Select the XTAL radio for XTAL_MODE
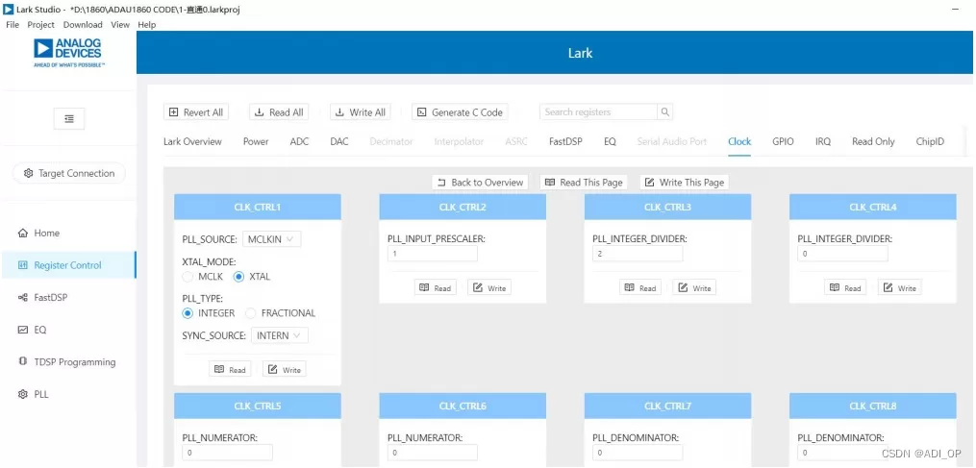This screenshot has height=468, width=976. pyautogui.click(x=238, y=277)
